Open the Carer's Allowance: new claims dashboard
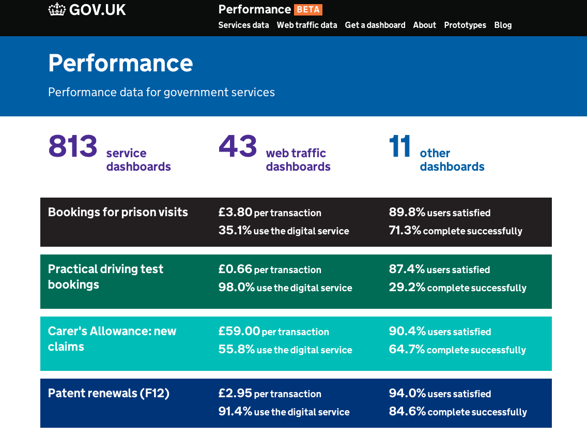The image size is (587, 435). pos(112,339)
